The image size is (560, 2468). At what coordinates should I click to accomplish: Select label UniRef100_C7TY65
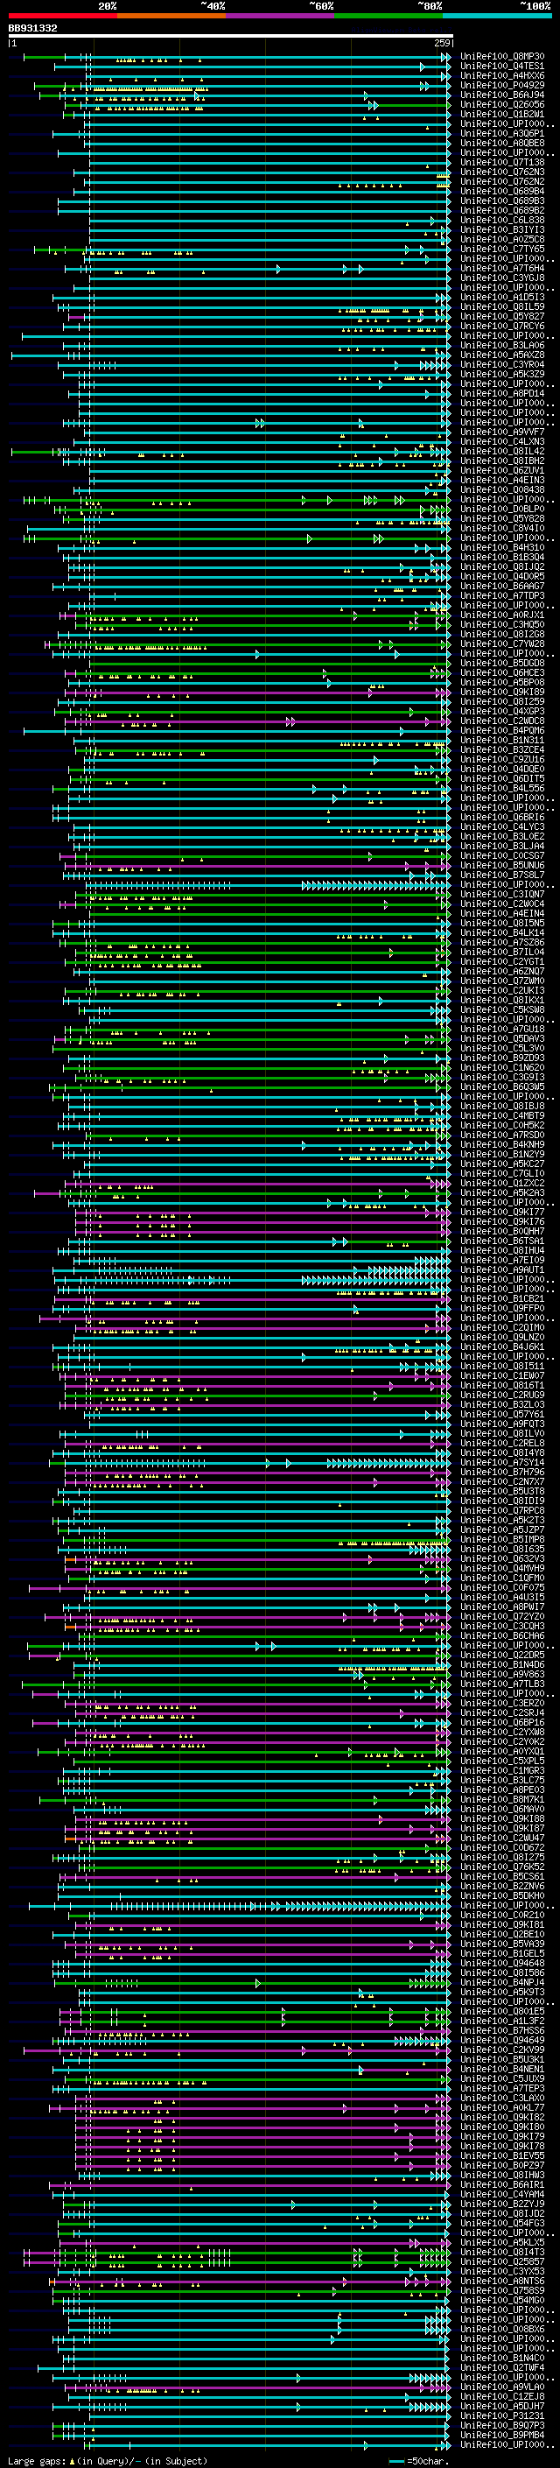click(x=502, y=250)
